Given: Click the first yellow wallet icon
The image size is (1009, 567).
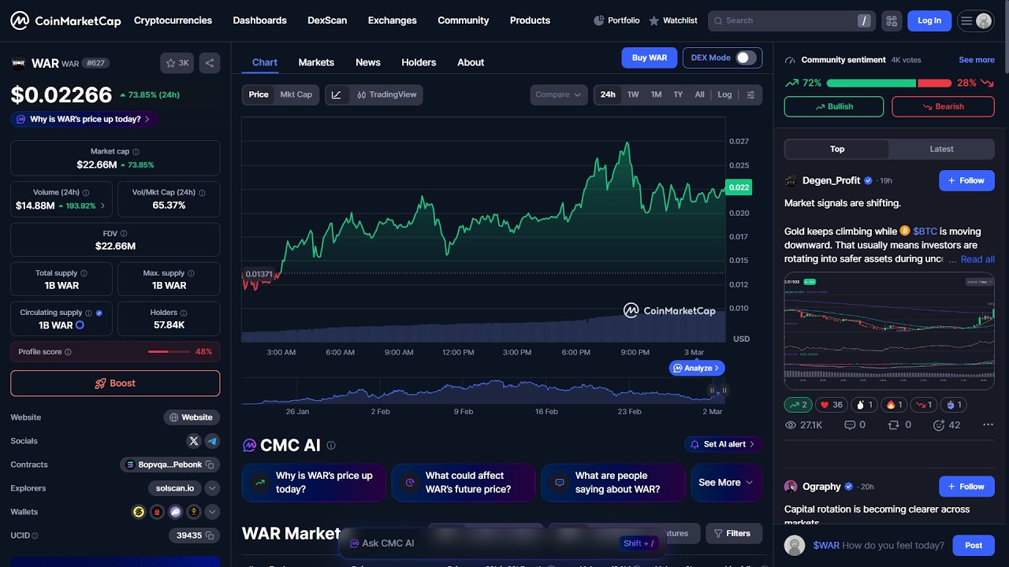Looking at the screenshot, I should (139, 512).
